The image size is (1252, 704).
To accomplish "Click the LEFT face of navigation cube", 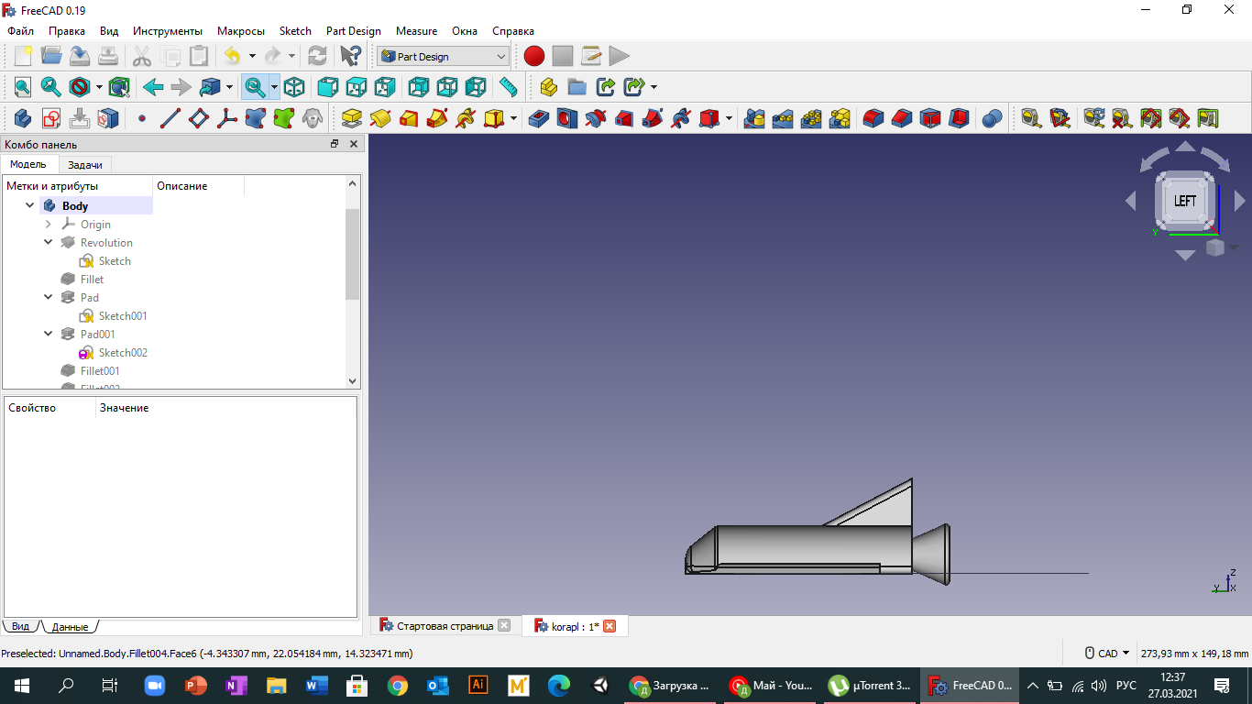I will [1185, 201].
